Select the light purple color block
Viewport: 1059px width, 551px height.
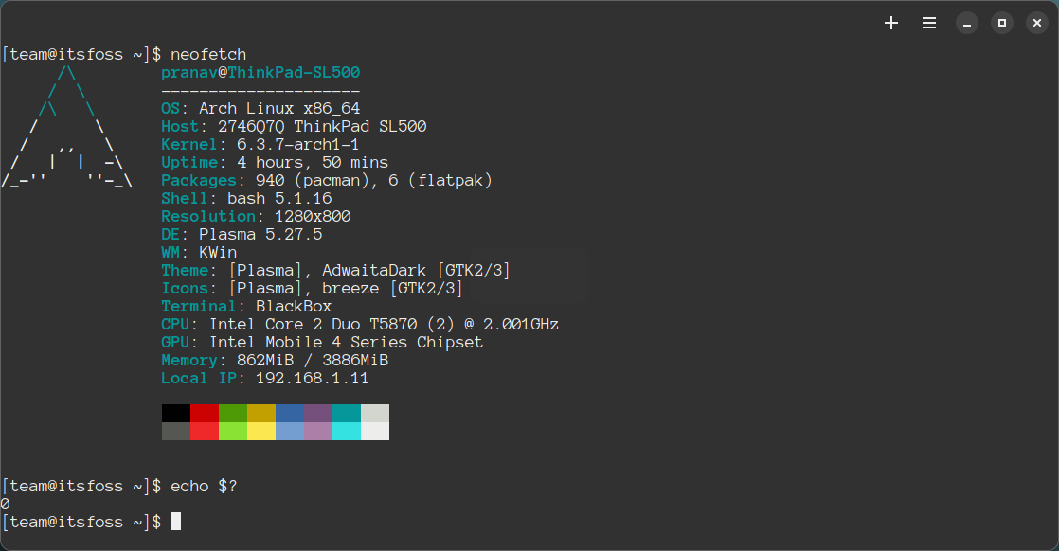(x=318, y=431)
